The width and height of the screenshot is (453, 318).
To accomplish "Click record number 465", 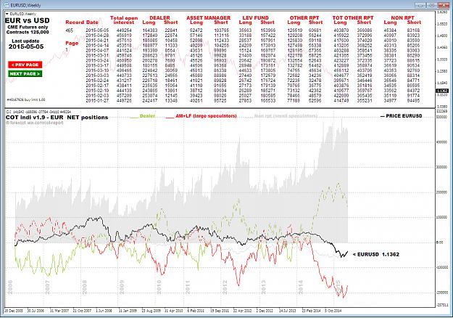I will pos(69,30).
